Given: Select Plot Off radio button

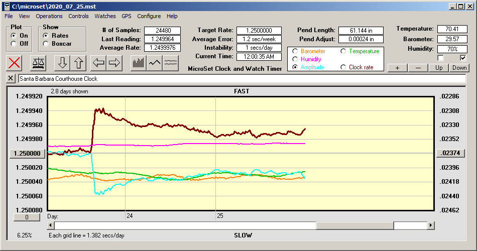Looking at the screenshot, I should (14, 44).
